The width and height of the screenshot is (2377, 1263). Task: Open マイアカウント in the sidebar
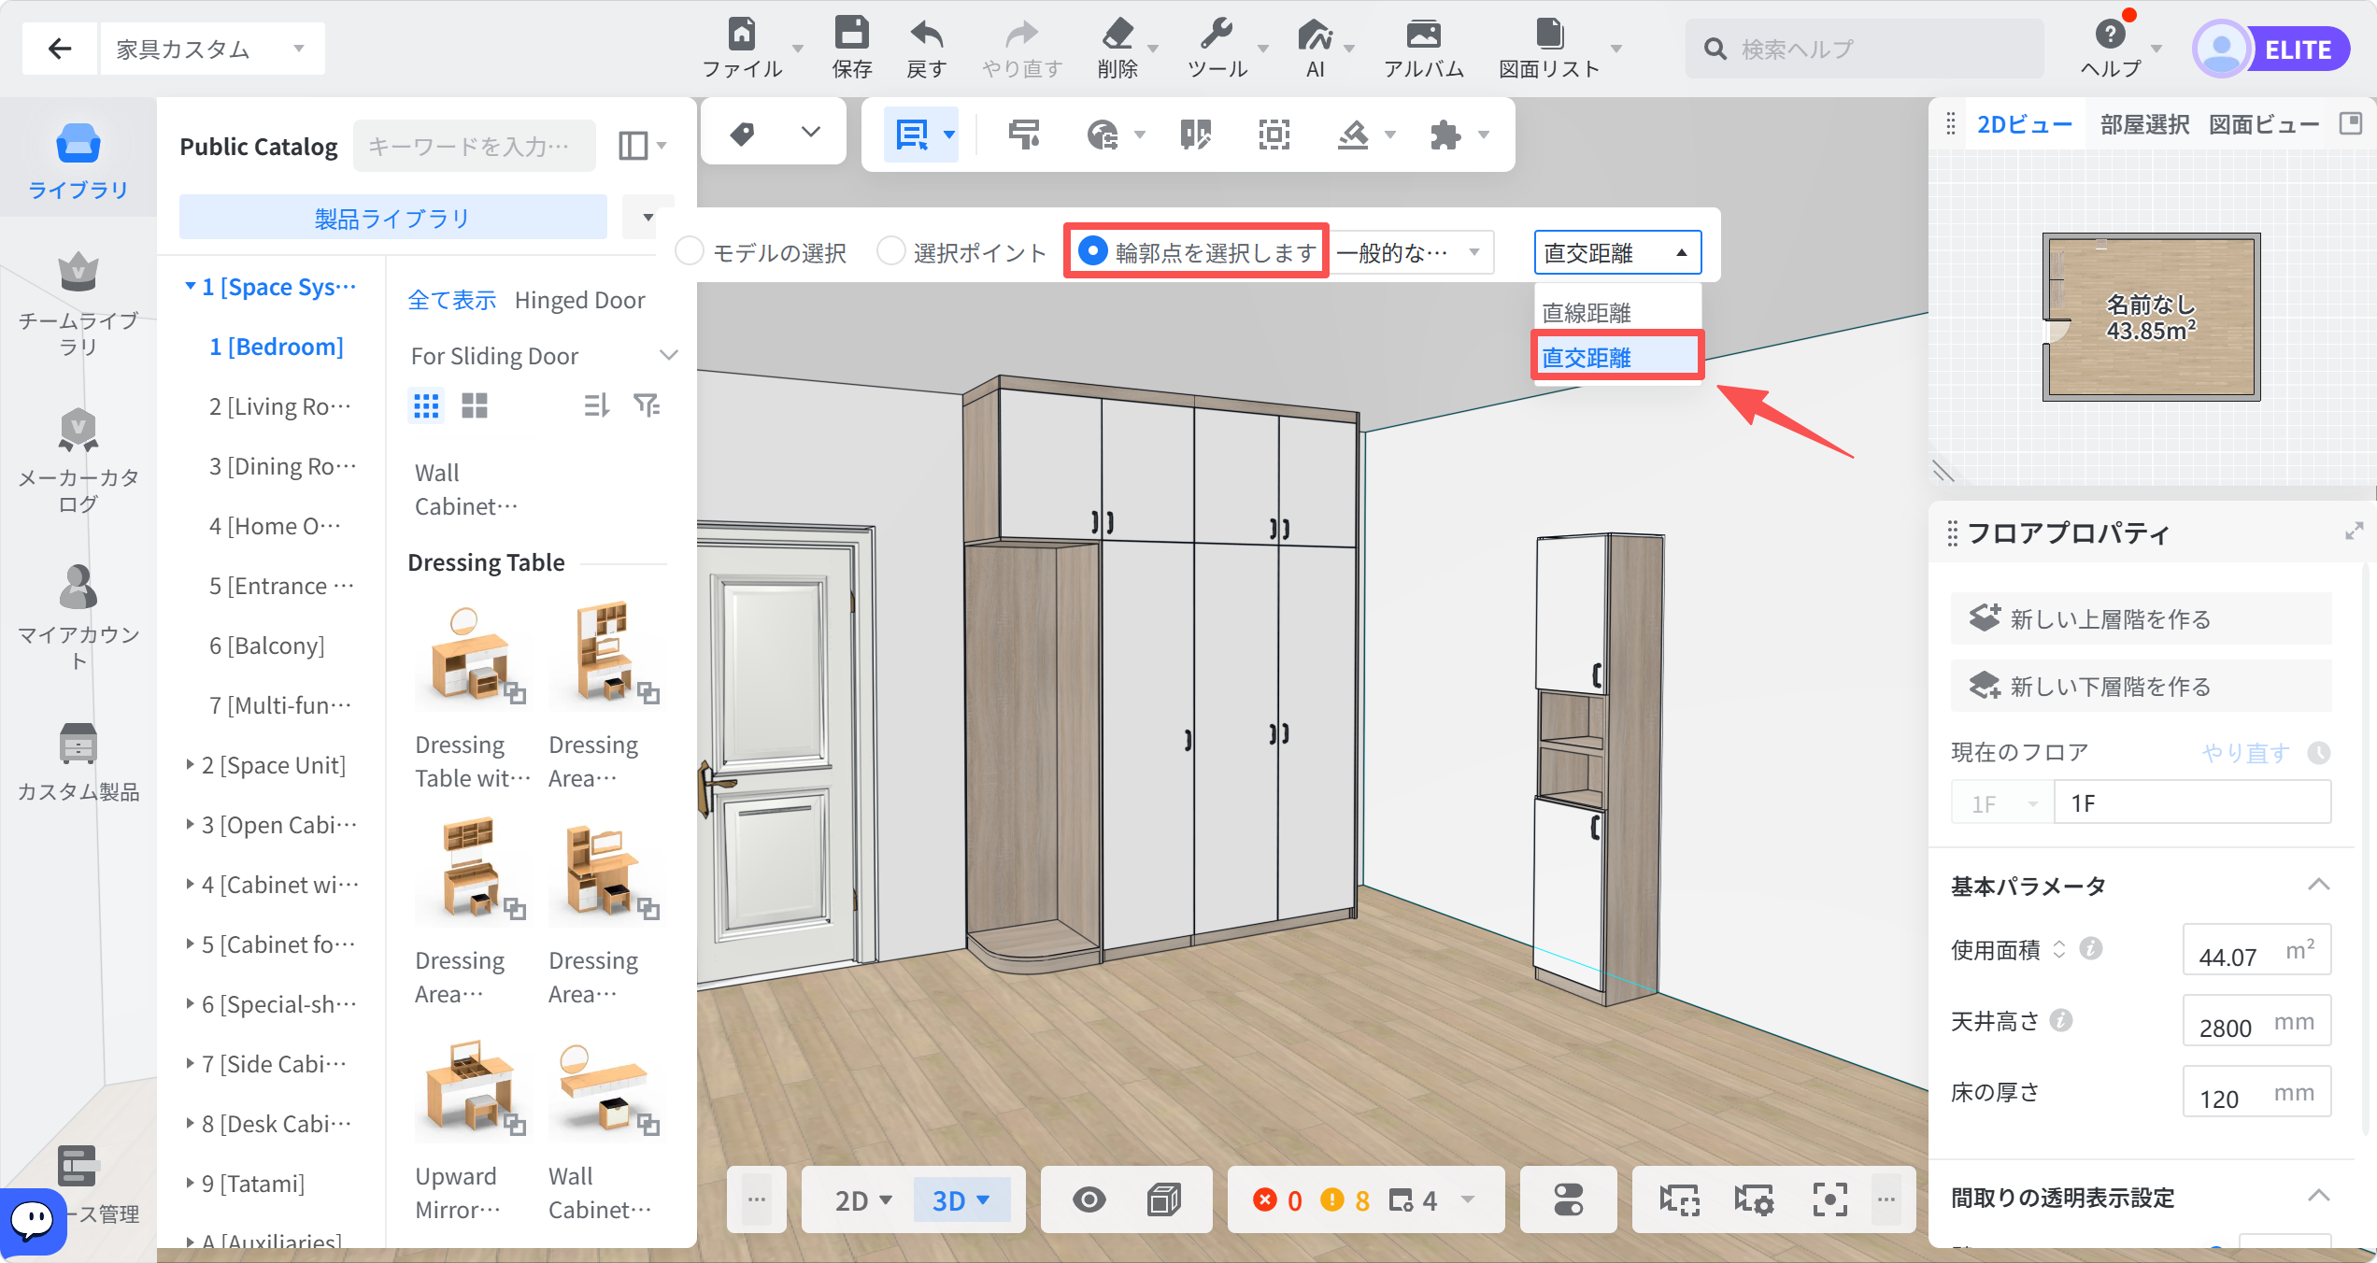(x=78, y=618)
